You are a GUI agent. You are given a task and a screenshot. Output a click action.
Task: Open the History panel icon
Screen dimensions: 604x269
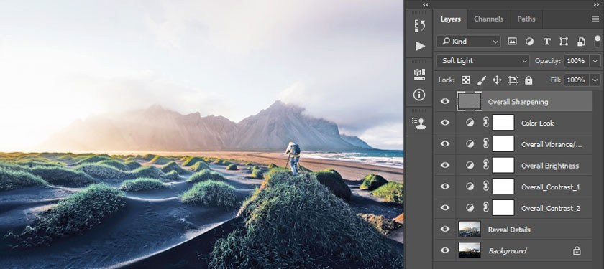click(419, 26)
